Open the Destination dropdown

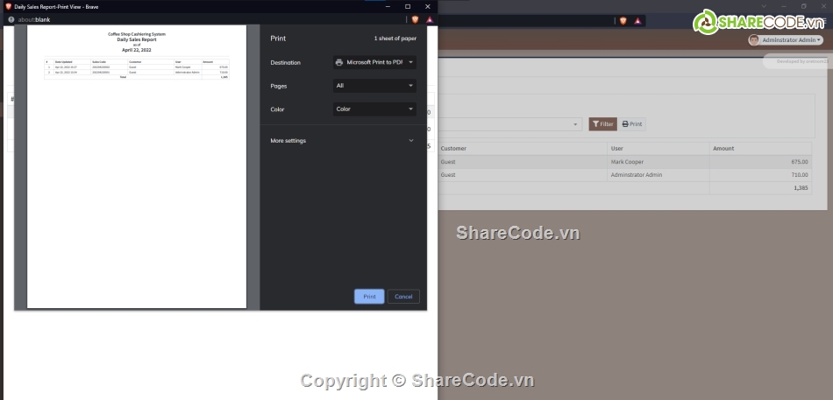[x=374, y=62]
